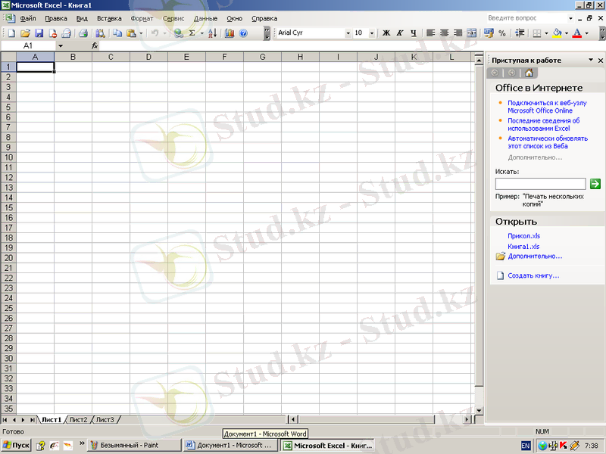Toggle Underline (Ч) formatting
This screenshot has height=454, width=606.
[413, 33]
